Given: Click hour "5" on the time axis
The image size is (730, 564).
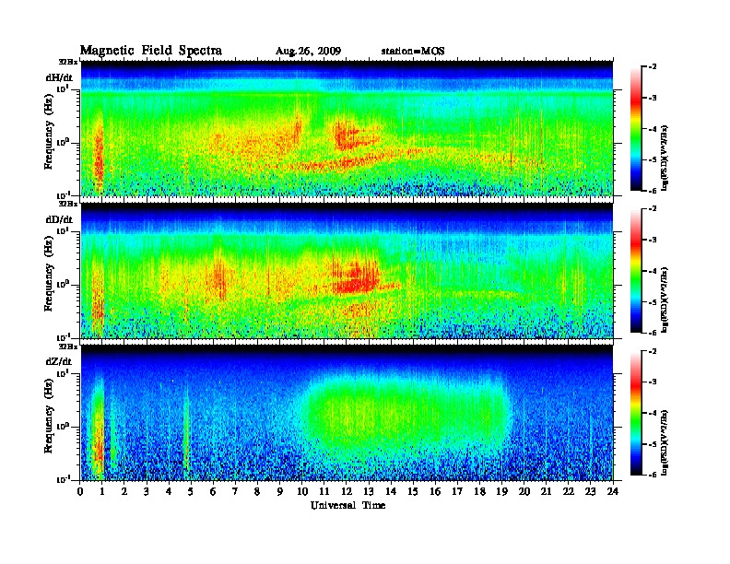Looking at the screenshot, I should pyautogui.click(x=191, y=492).
